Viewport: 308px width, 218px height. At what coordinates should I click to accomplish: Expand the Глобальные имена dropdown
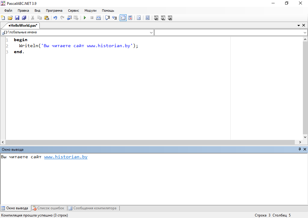[151, 32]
